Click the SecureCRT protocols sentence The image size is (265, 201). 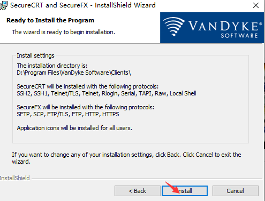point(88,86)
